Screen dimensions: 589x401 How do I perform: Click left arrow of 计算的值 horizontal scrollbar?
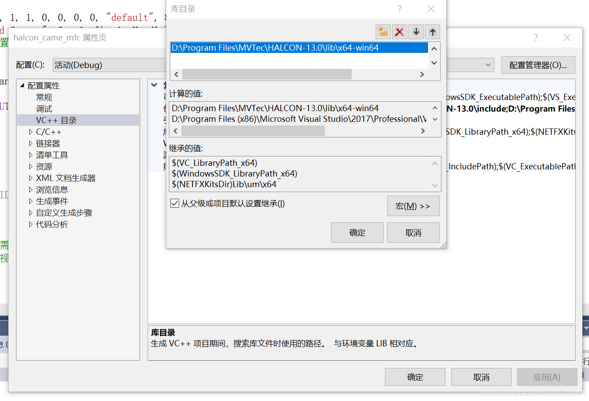(x=176, y=131)
